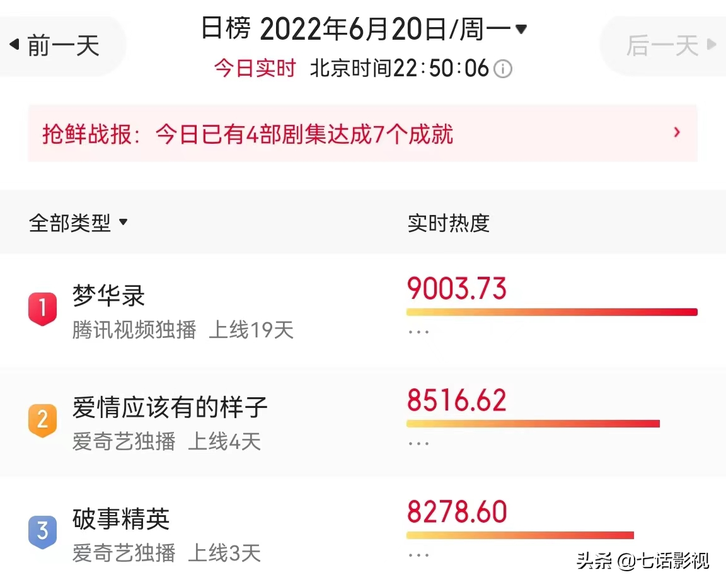Click the 实时热度 column header
This screenshot has height=587, width=726.
[448, 223]
